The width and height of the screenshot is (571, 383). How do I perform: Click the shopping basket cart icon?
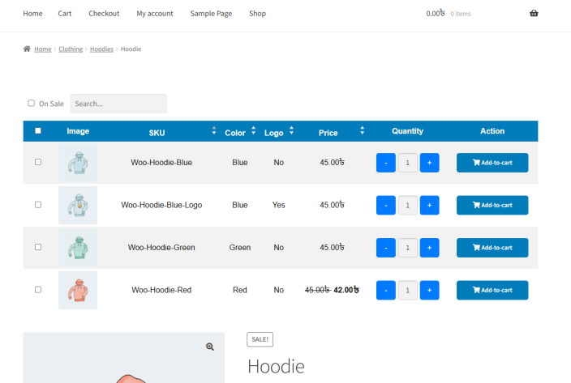(x=534, y=13)
